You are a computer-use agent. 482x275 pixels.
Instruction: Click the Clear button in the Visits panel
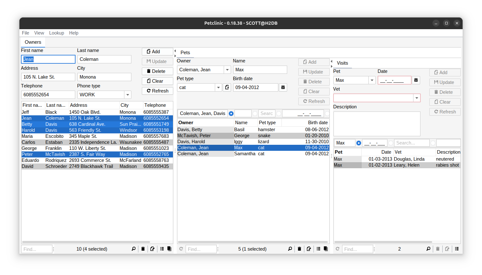[445, 102]
